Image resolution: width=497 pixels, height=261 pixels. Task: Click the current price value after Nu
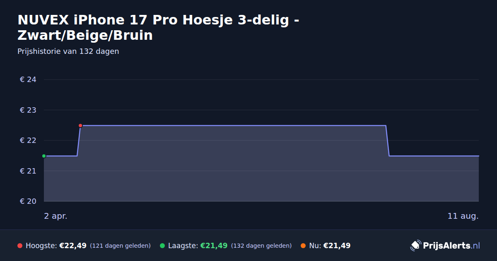click(x=337, y=246)
